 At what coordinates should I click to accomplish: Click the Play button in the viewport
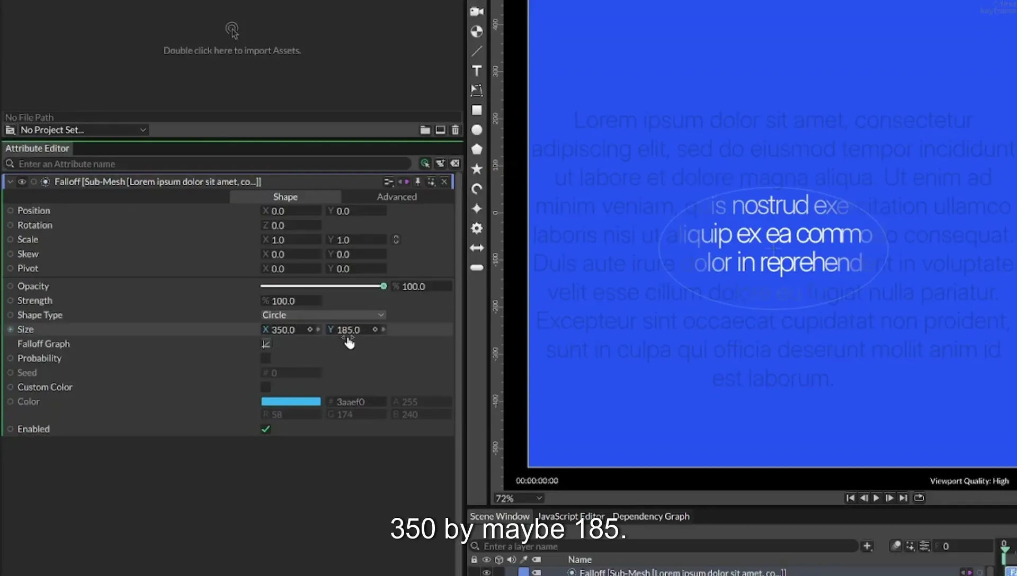pyautogui.click(x=876, y=498)
